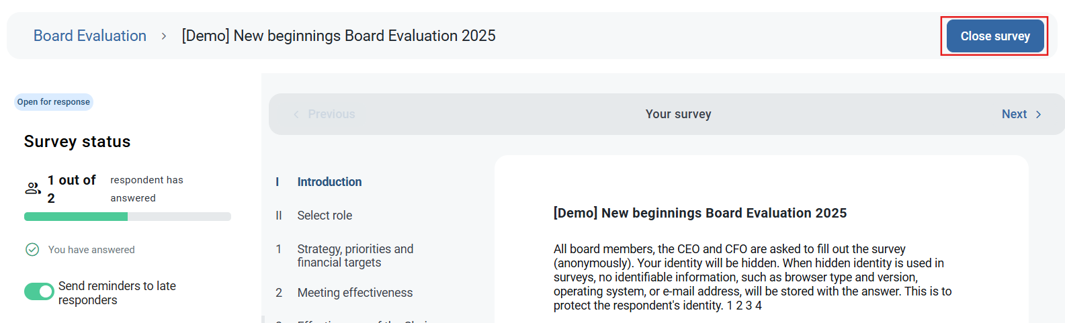Switch to Meeting effectiveness section
Screen dimensions: 1065x323
[355, 293]
